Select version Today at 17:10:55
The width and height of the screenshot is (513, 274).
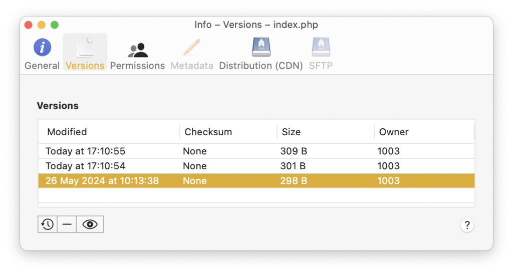(x=256, y=151)
